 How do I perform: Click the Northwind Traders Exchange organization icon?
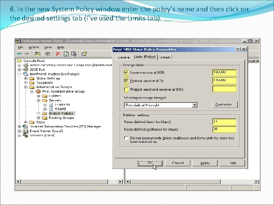(x=25, y=74)
